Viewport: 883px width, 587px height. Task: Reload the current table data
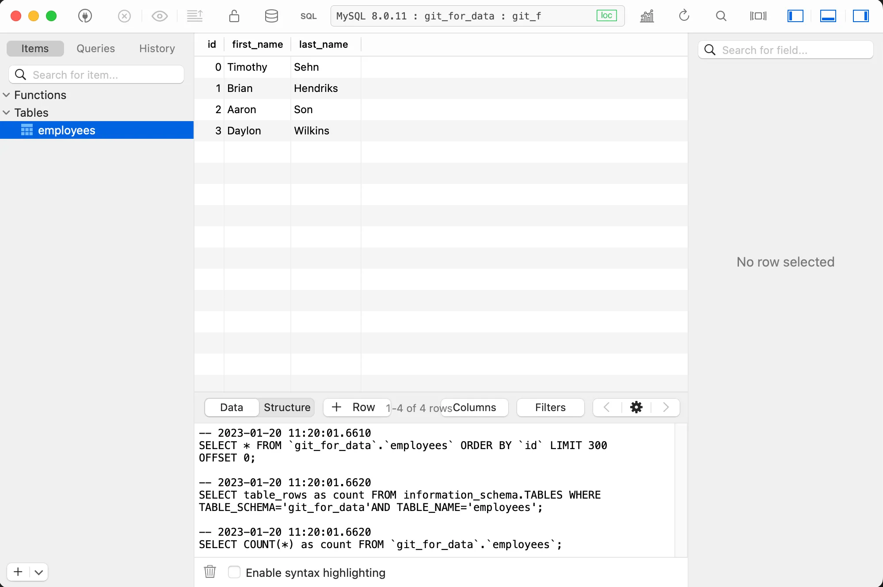click(x=683, y=16)
